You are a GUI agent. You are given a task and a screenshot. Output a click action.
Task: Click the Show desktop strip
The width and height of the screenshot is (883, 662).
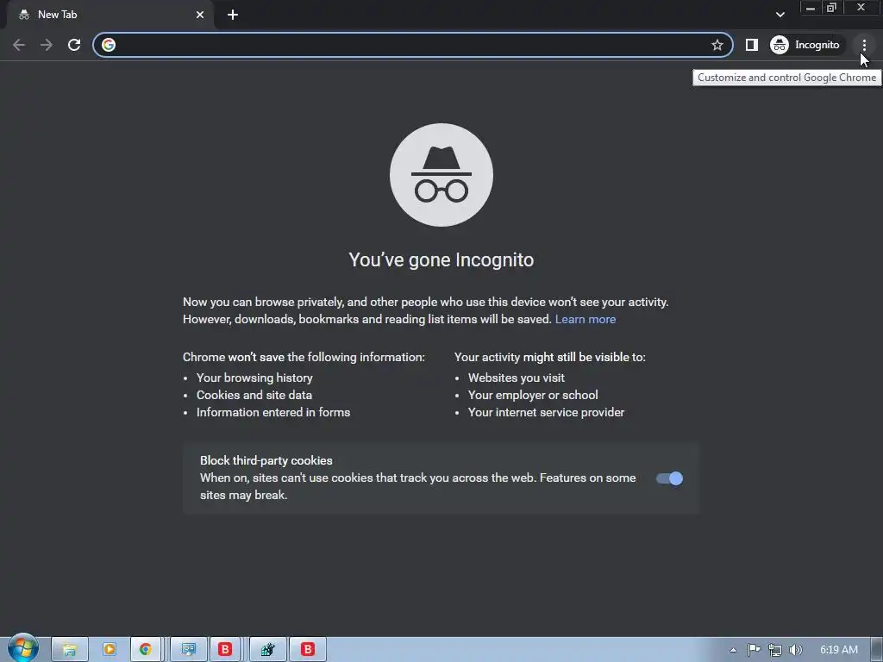(877, 650)
